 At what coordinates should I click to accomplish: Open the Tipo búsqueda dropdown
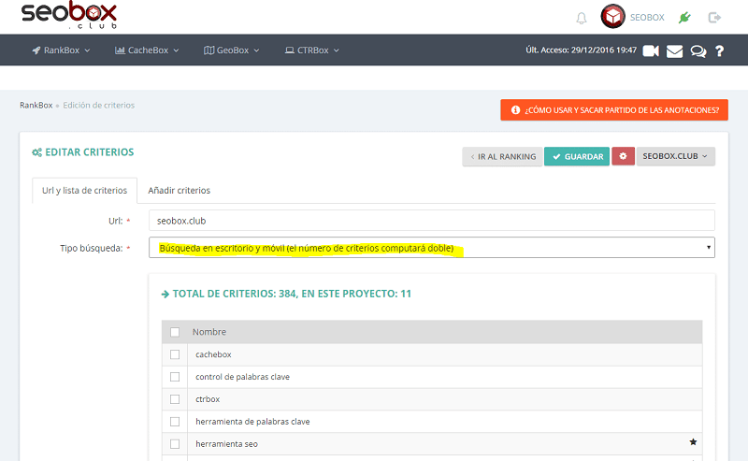(432, 248)
